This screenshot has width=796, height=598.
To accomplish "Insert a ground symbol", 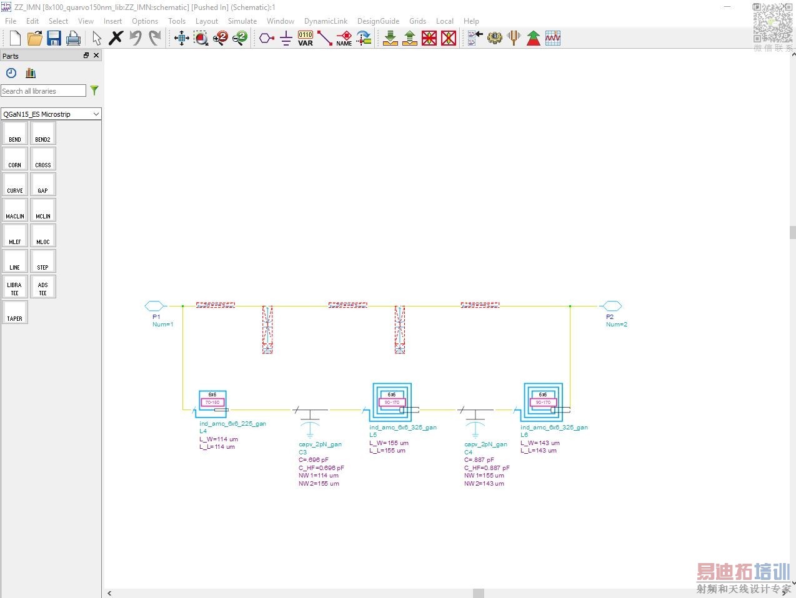I will pyautogui.click(x=286, y=38).
